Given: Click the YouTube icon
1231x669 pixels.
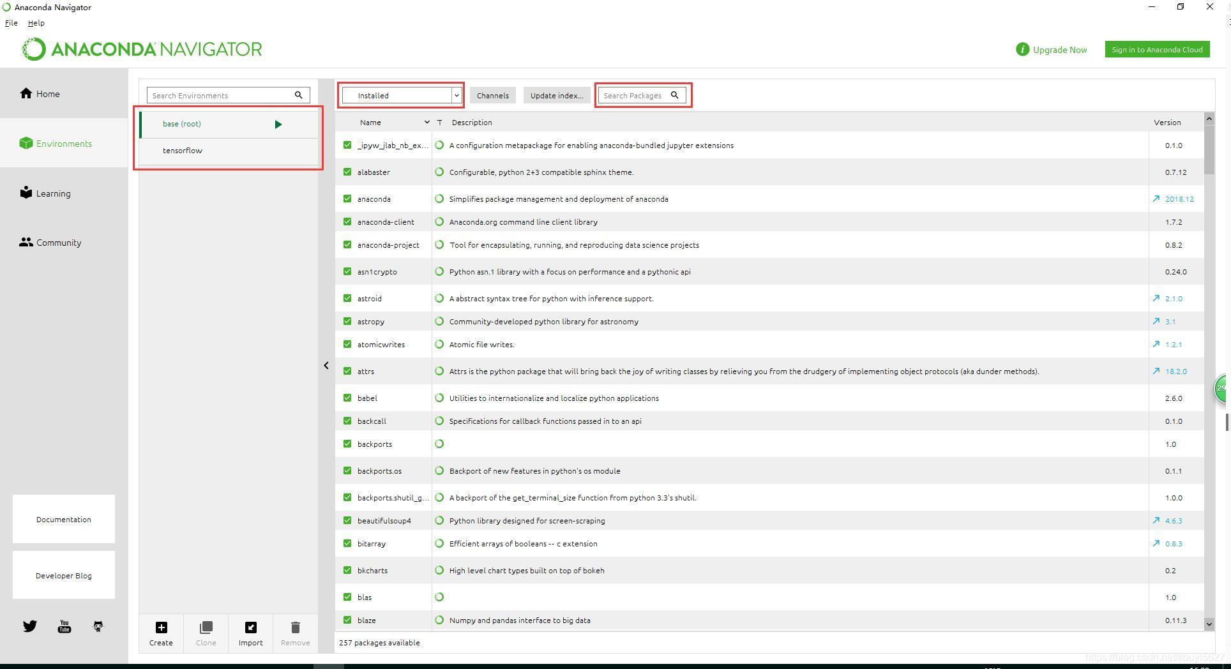Looking at the screenshot, I should (x=64, y=626).
